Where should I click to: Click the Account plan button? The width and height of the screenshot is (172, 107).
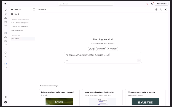162,4
